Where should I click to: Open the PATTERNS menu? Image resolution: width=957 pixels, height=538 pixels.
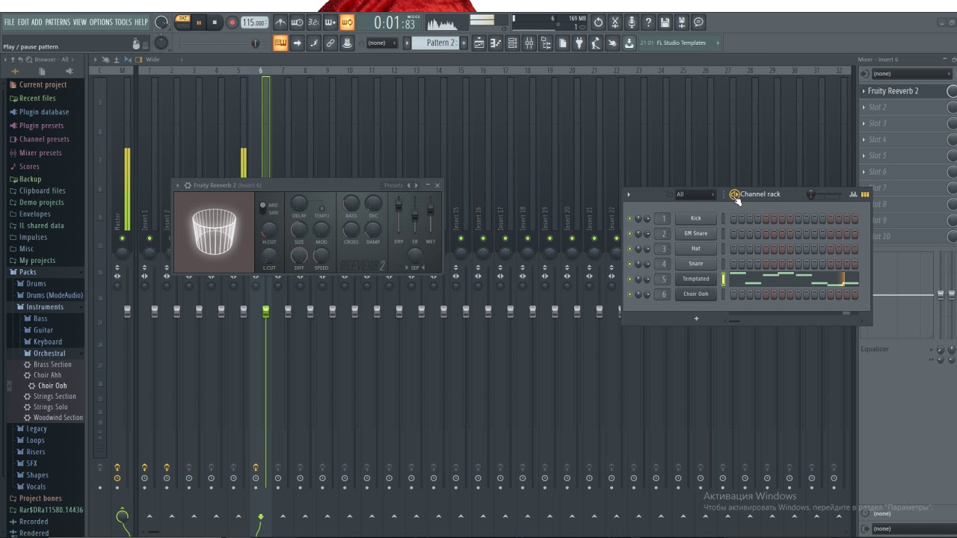(x=58, y=22)
